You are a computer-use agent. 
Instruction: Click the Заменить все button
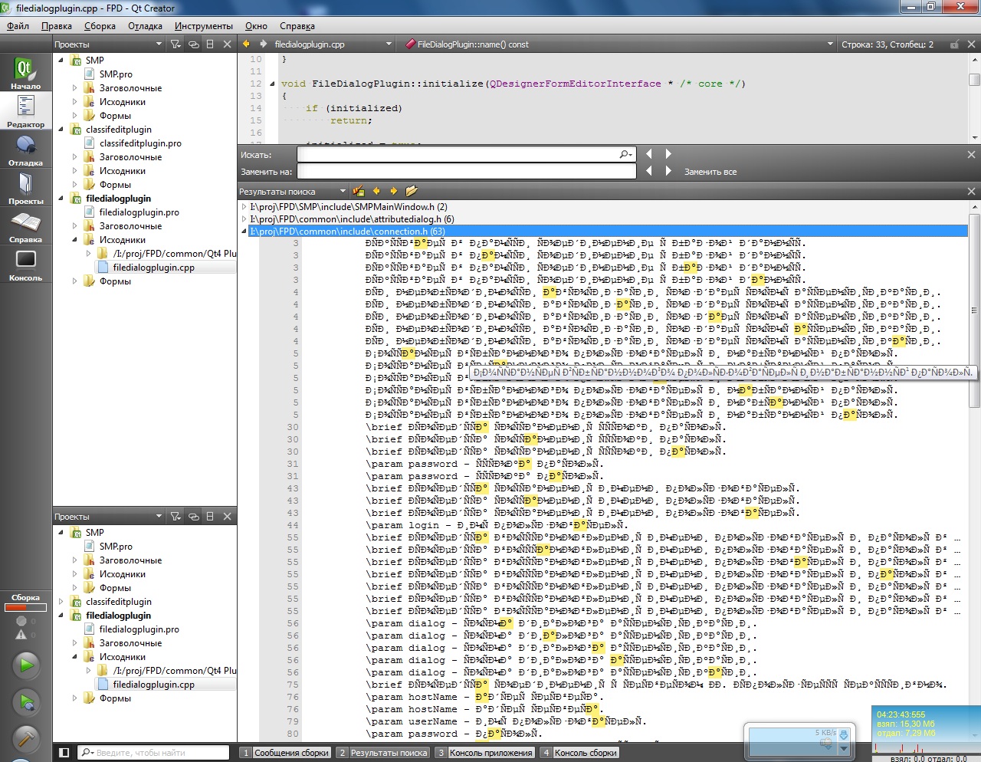click(x=710, y=172)
